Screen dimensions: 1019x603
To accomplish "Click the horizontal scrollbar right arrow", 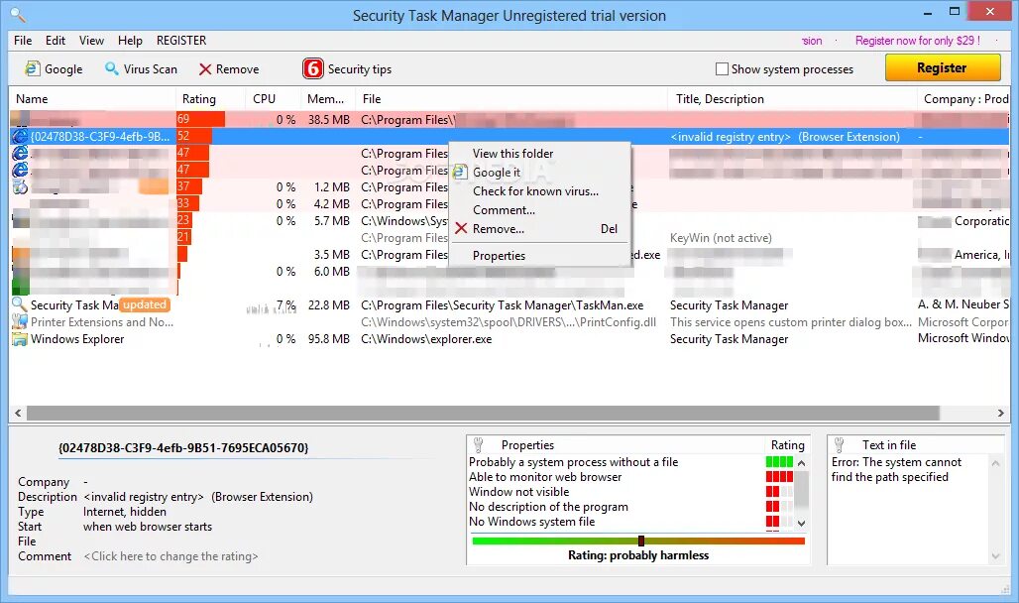I will [1001, 413].
